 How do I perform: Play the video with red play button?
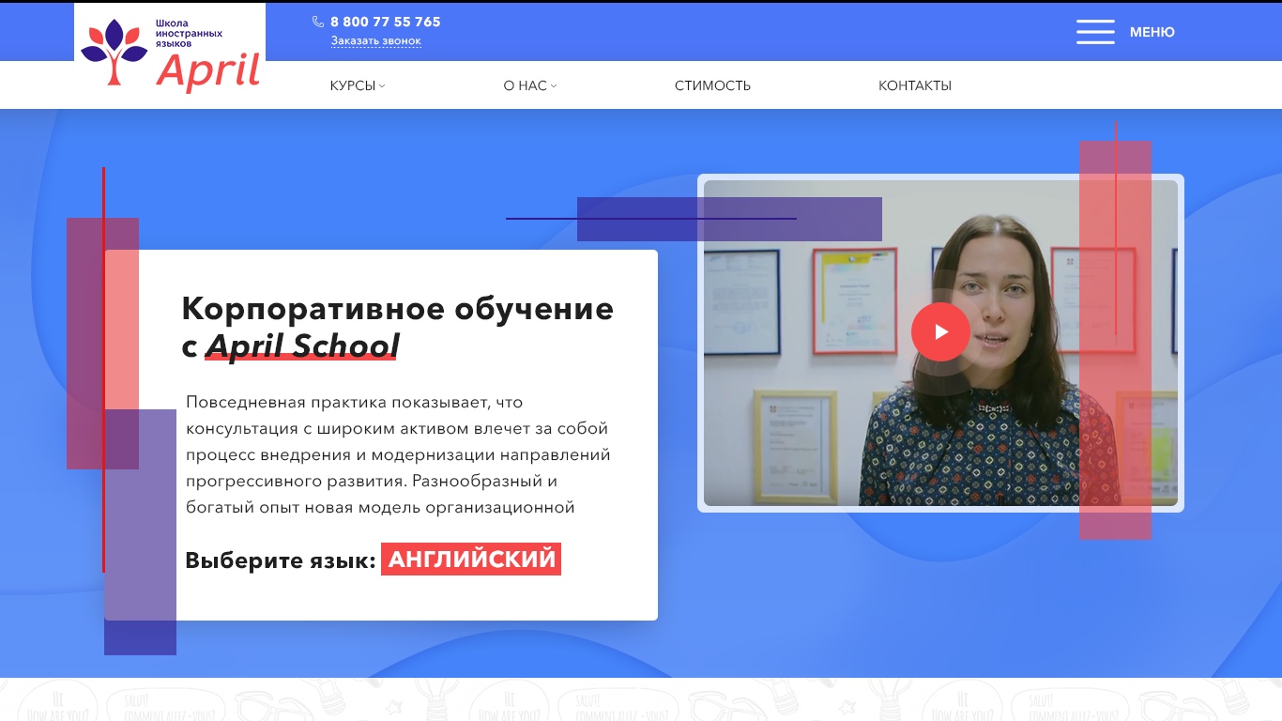pyautogui.click(x=940, y=331)
